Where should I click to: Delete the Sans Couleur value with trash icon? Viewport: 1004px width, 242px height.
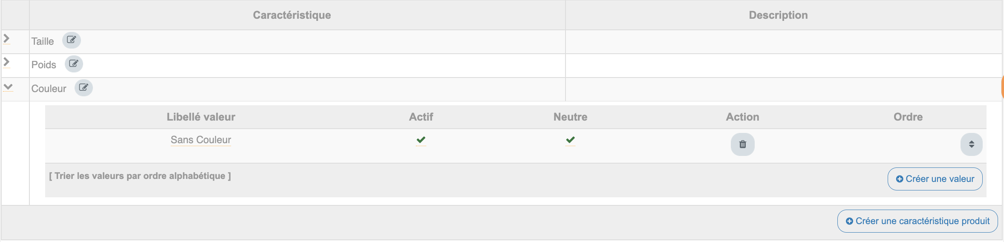click(x=742, y=144)
